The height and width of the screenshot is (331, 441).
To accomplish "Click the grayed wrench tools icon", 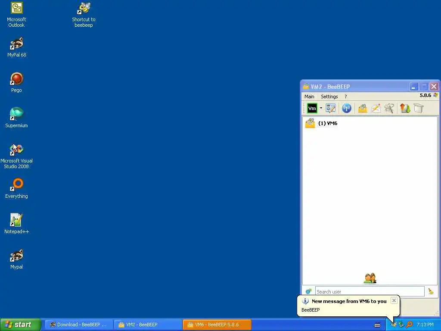I will 389,108.
